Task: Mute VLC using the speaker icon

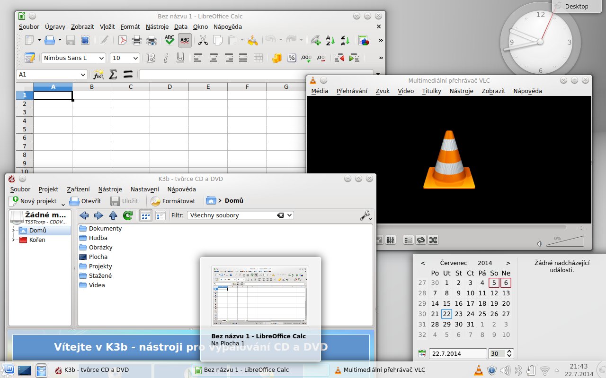Action: point(540,244)
